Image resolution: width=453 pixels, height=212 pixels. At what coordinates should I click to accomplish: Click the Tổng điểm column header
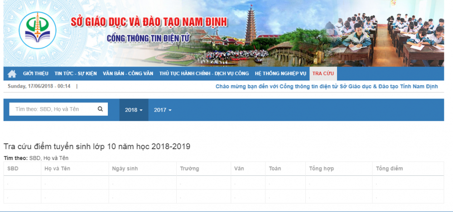coord(389,169)
